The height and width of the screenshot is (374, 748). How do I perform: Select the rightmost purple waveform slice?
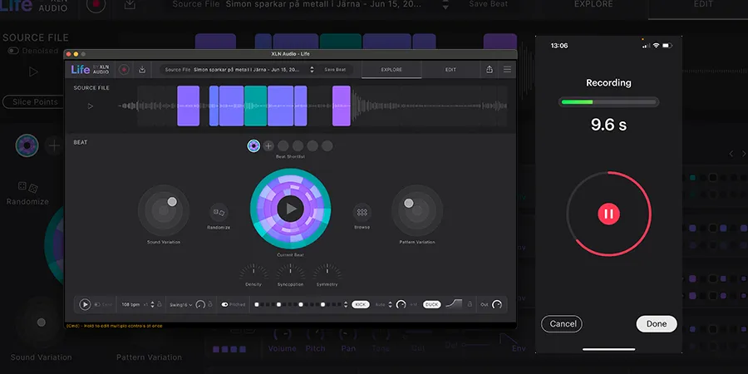[342, 106]
